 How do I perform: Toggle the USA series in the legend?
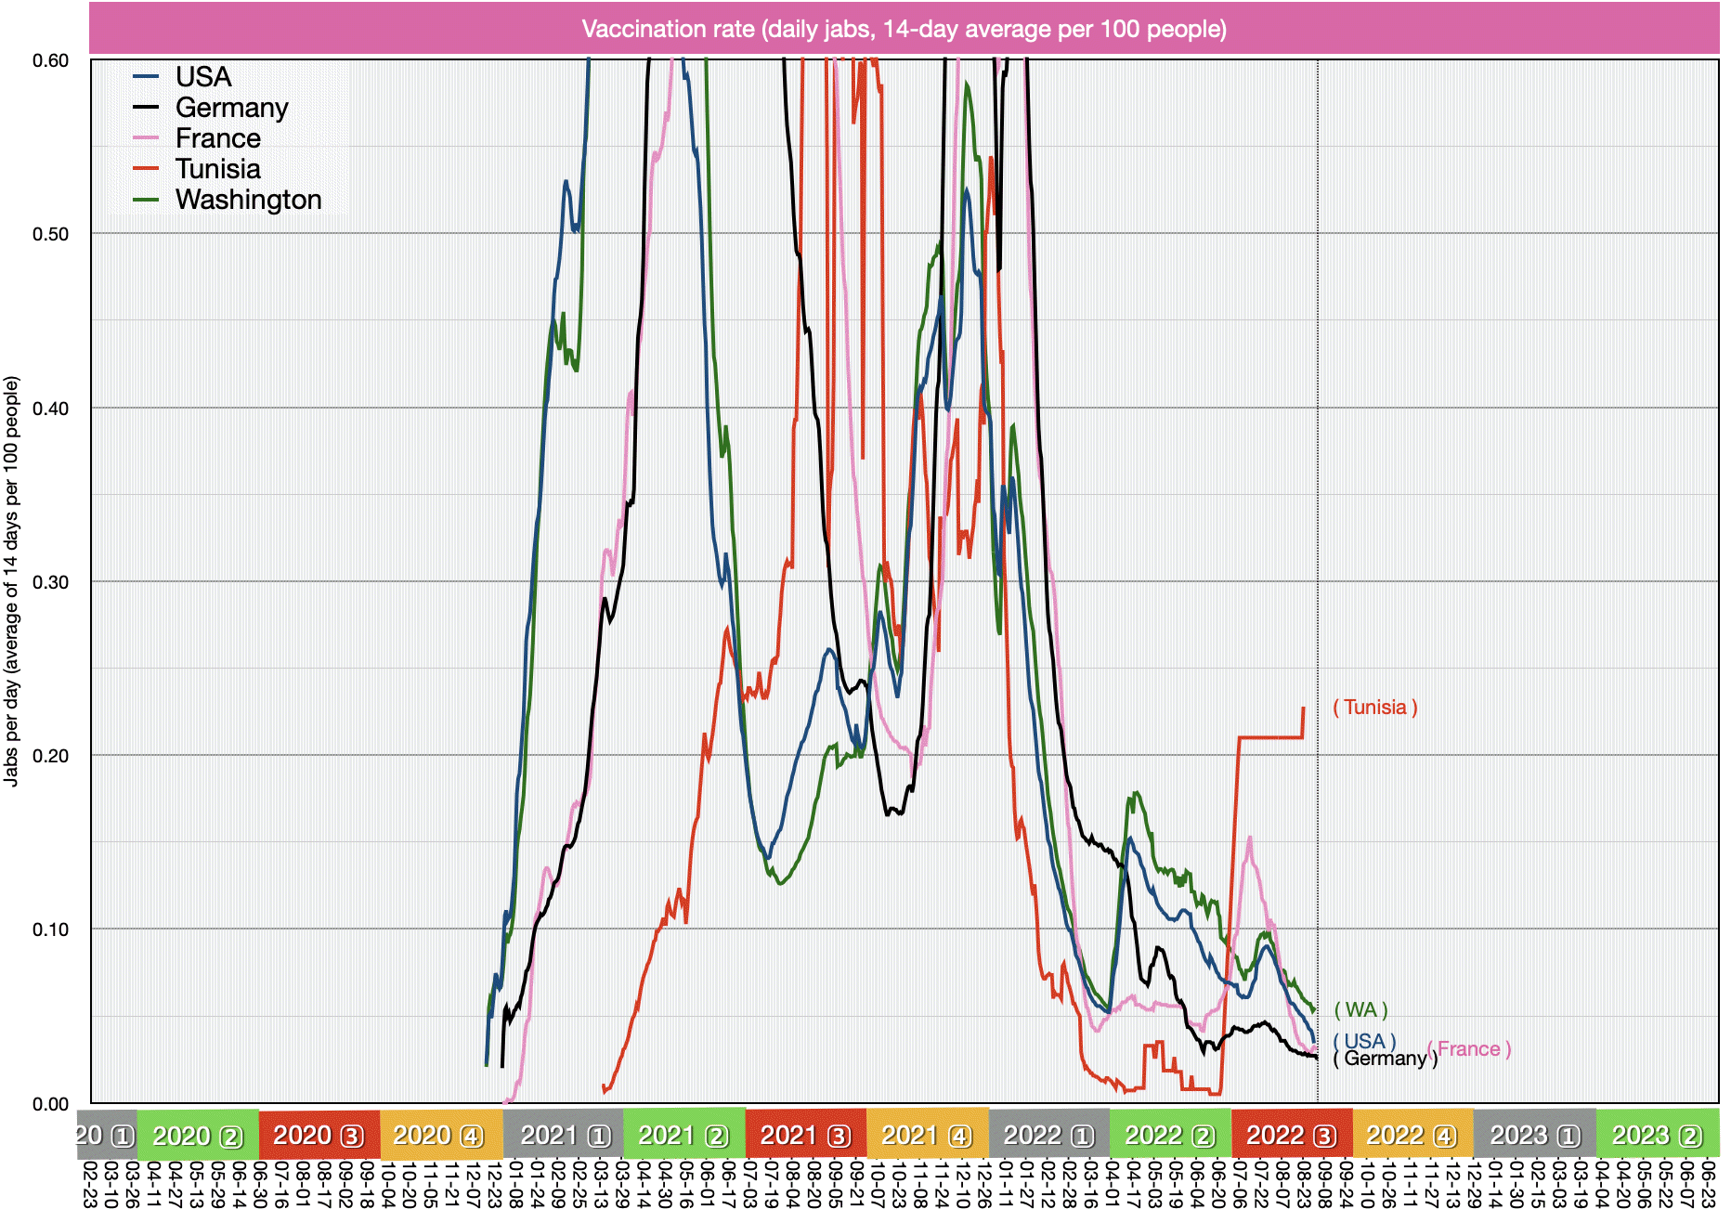click(202, 77)
